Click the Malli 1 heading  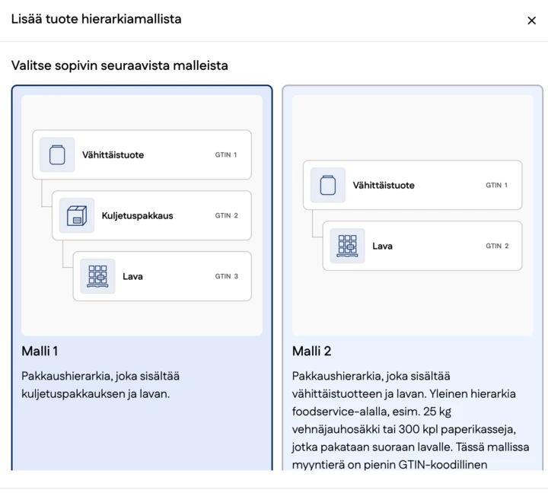point(40,351)
